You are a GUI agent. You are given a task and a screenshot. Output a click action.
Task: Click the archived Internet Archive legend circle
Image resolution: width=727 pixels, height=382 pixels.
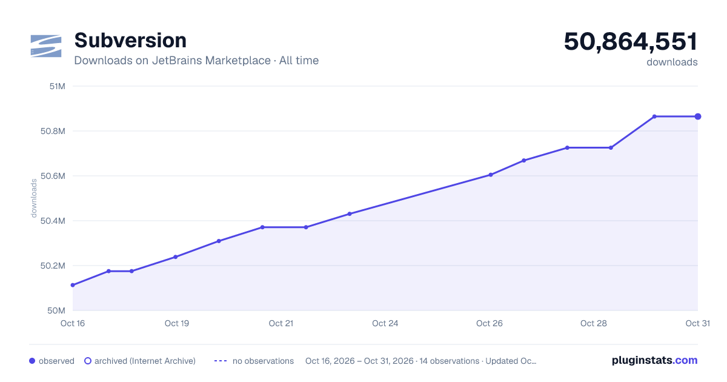pyautogui.click(x=88, y=361)
